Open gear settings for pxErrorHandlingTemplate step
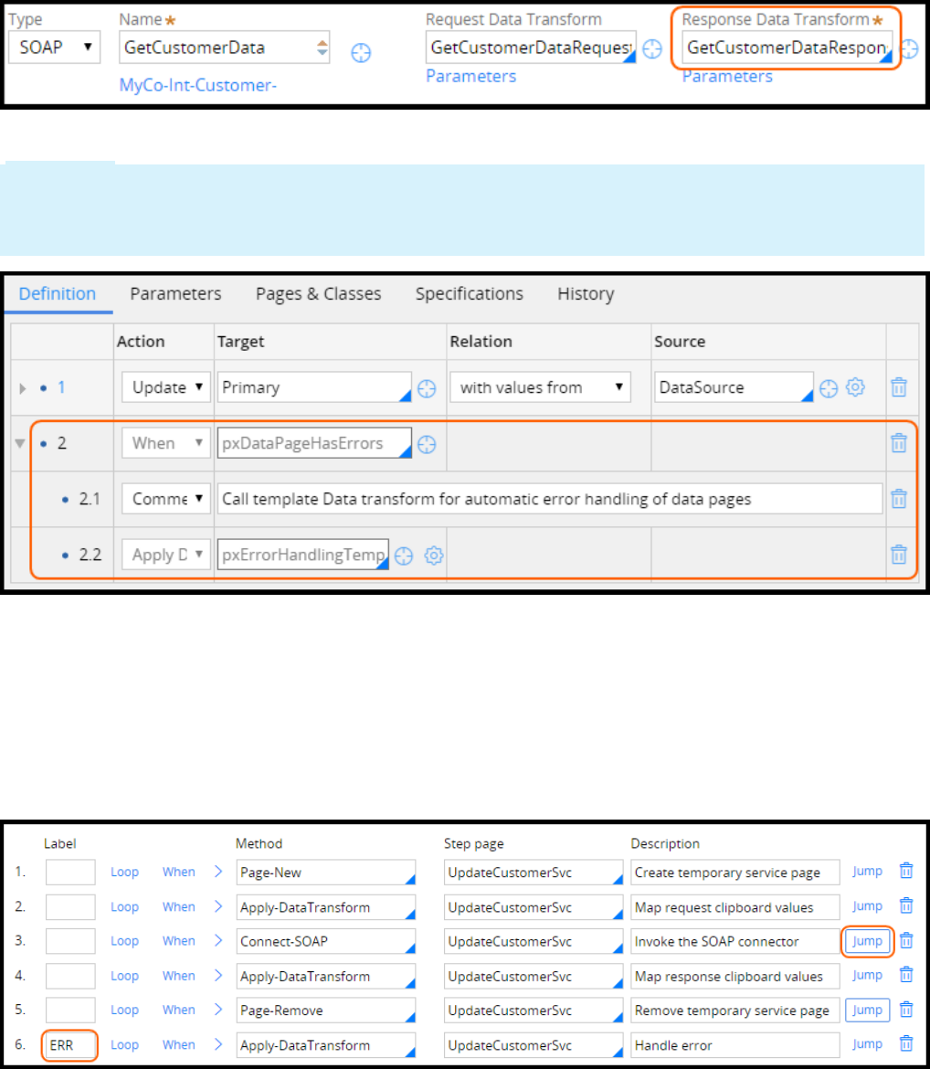 pyautogui.click(x=434, y=556)
